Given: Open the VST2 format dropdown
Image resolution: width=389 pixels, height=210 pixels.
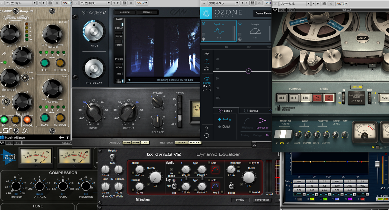Looking at the screenshot, I should coord(142,3).
